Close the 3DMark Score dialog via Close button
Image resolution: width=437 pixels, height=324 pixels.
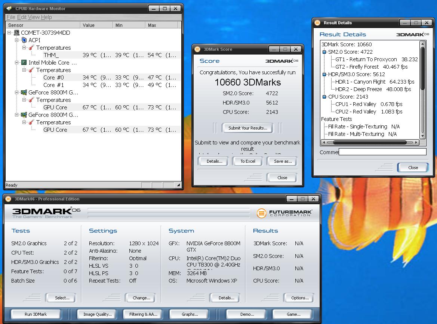click(x=282, y=178)
